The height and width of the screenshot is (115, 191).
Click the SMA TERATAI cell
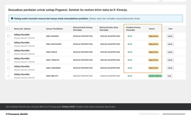click(x=53, y=60)
